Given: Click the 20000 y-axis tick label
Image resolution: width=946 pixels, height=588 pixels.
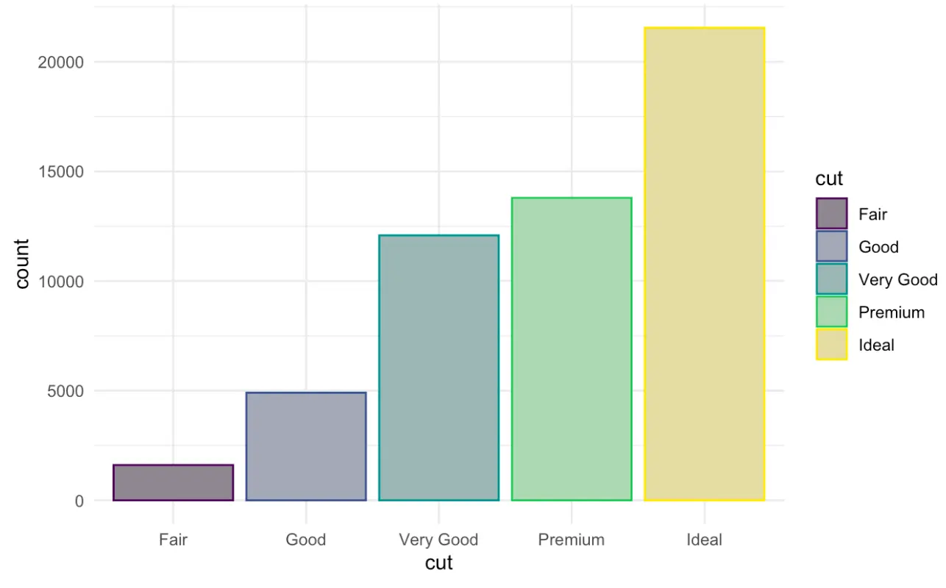Looking at the screenshot, I should click(60, 62).
